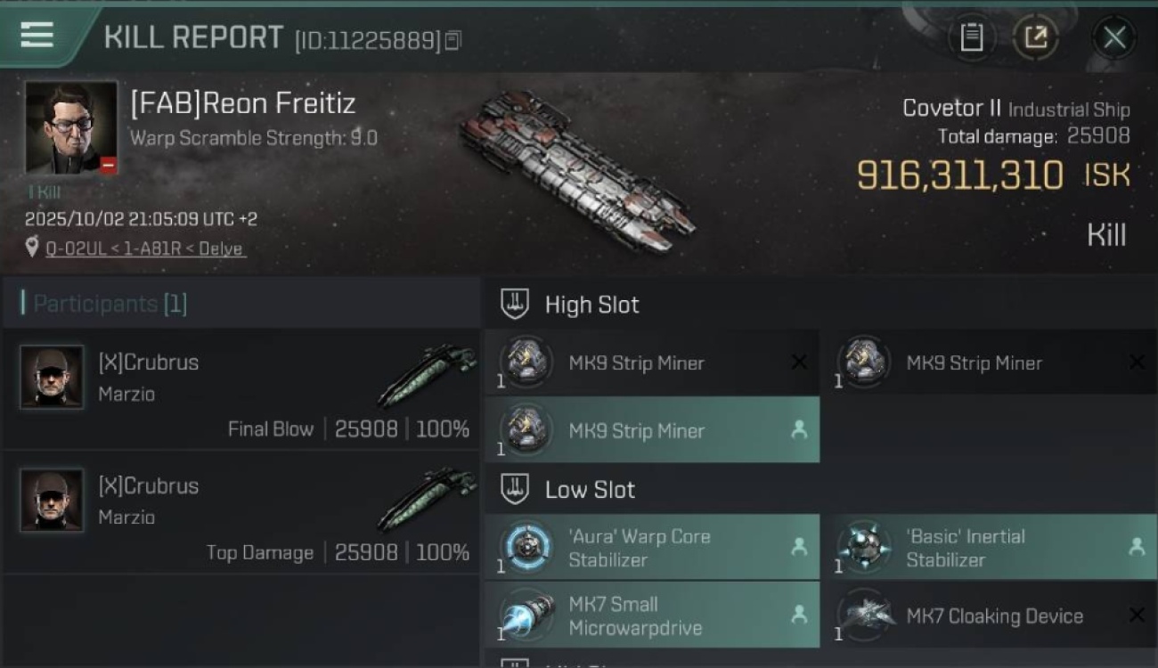Close the kill report window
The width and height of the screenshot is (1158, 668).
click(x=1114, y=37)
